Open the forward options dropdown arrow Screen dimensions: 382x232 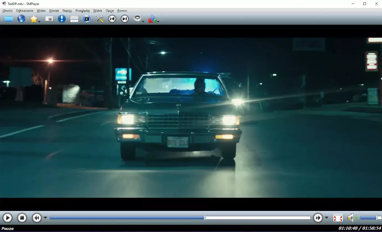click(327, 218)
